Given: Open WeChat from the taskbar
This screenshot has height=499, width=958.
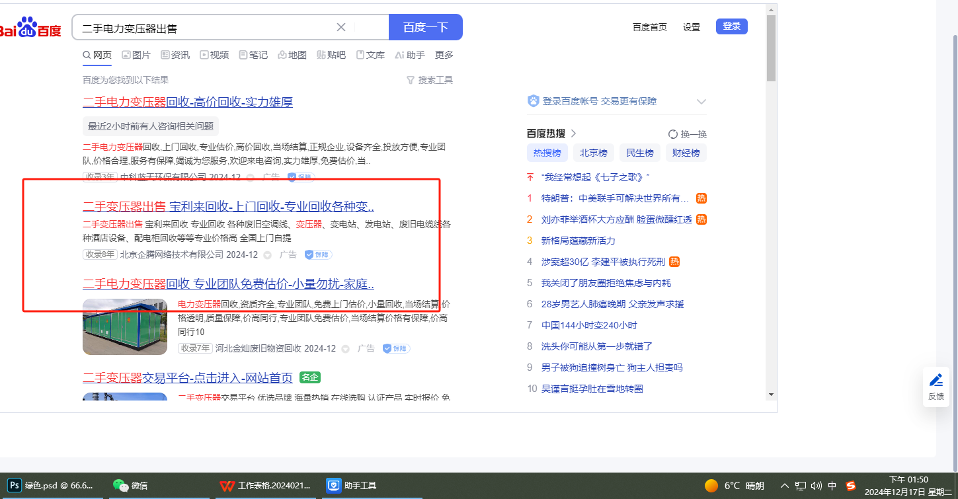Looking at the screenshot, I should [120, 486].
